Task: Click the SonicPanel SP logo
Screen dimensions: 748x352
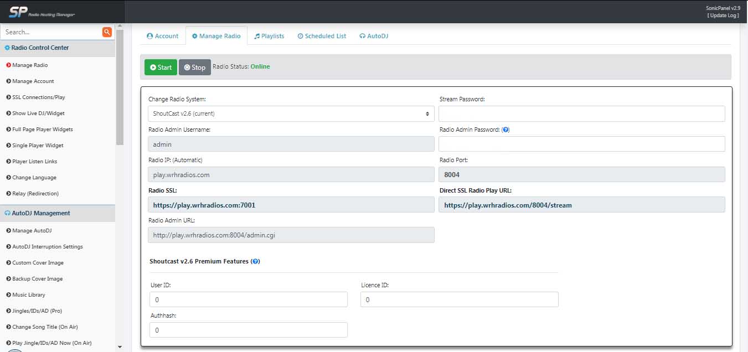Action: coord(18,12)
